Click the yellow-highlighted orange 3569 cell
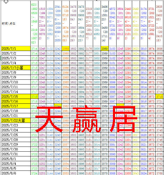The height and width of the screenshot is (175, 164). tap(65, 49)
